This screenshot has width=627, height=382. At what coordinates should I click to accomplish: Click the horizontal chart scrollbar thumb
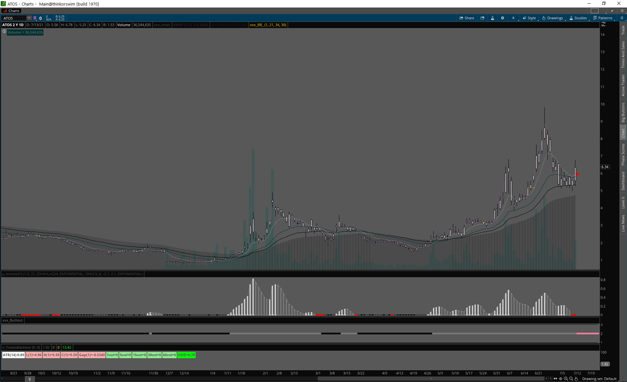pyautogui.click(x=431, y=379)
